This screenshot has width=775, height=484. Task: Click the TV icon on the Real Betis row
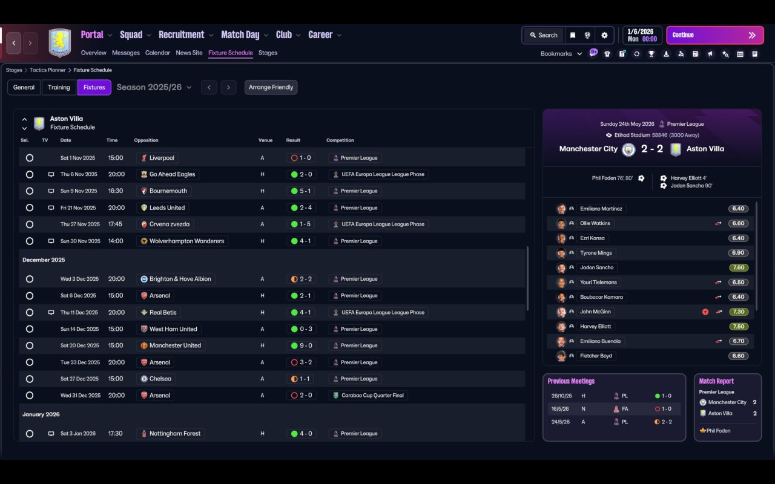pyautogui.click(x=51, y=312)
